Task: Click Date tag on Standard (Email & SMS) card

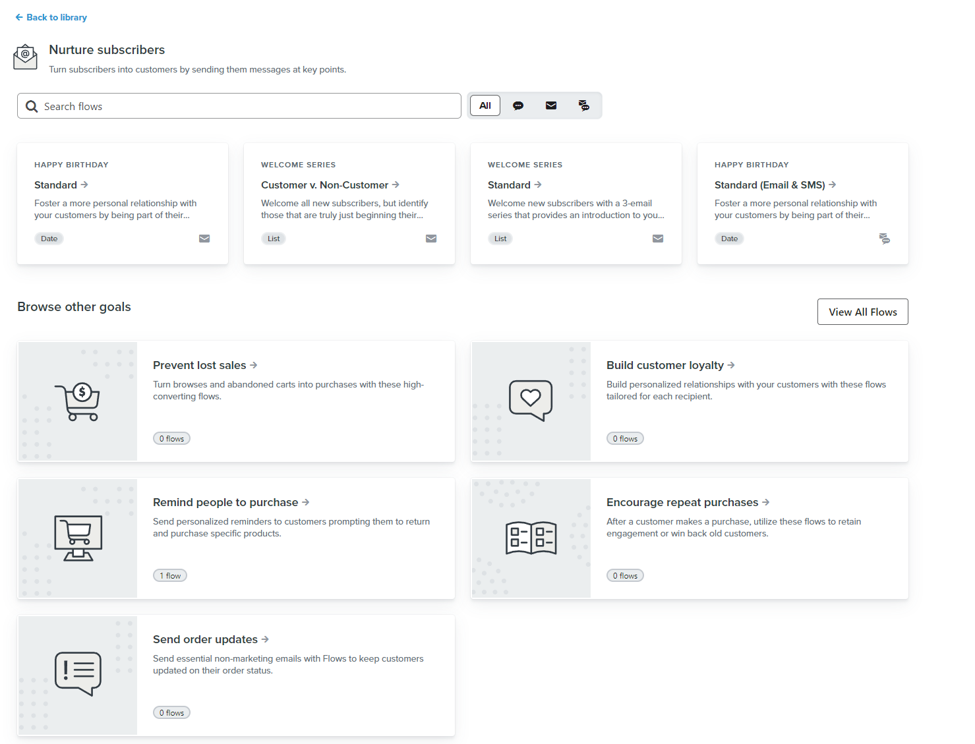Action: point(730,239)
